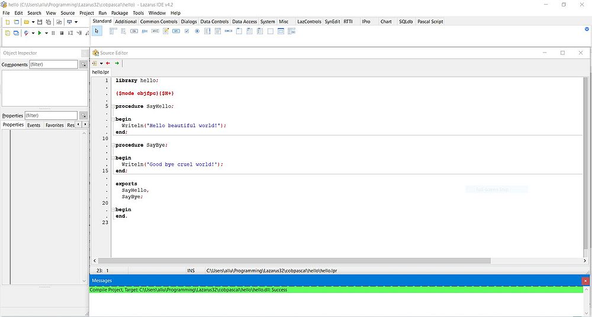The width and height of the screenshot is (592, 317).
Task: Select the hello.lpr editor tab
Action: coord(101,72)
